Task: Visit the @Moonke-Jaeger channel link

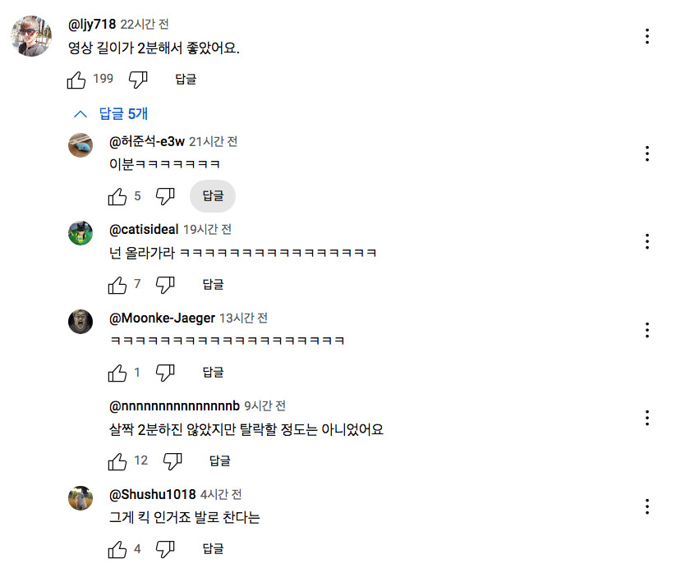Action: (x=162, y=318)
